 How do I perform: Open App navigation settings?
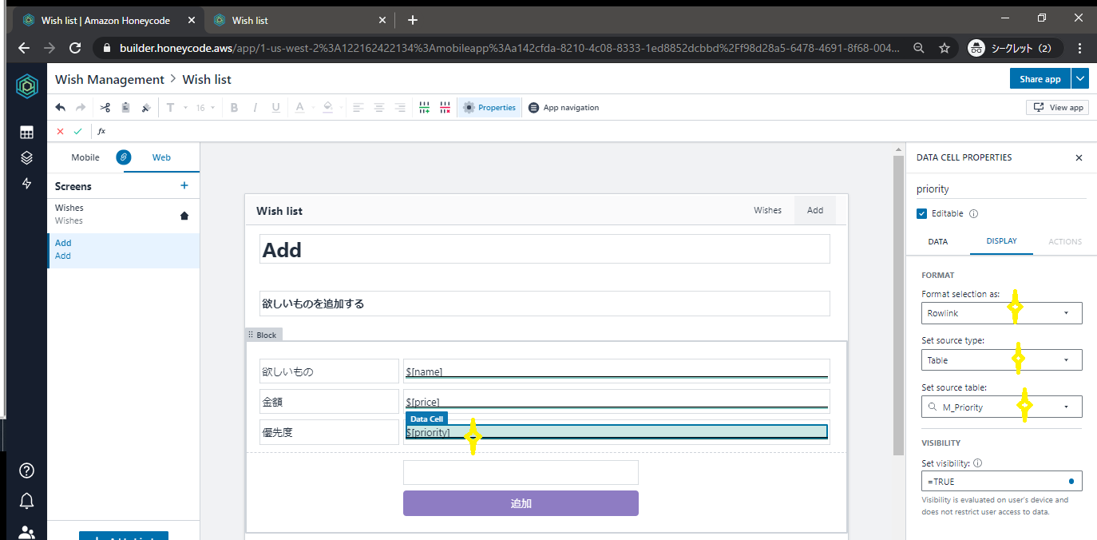pos(564,108)
